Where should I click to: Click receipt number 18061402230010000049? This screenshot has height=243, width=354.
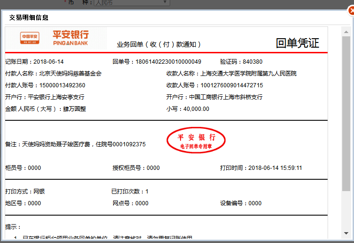click(168, 62)
